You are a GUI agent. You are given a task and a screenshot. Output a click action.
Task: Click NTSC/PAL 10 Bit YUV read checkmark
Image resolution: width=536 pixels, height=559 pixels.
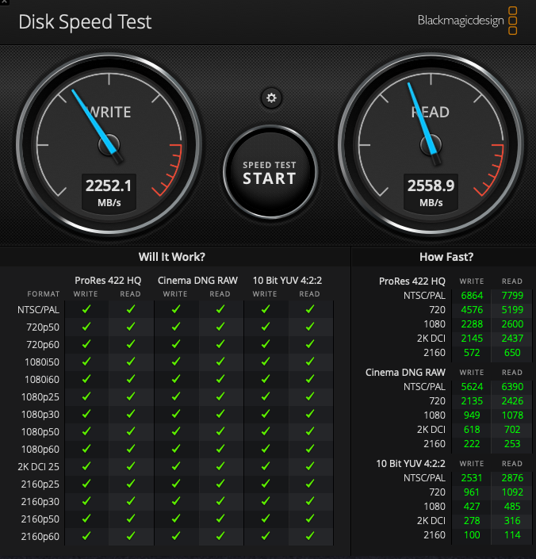(x=310, y=309)
